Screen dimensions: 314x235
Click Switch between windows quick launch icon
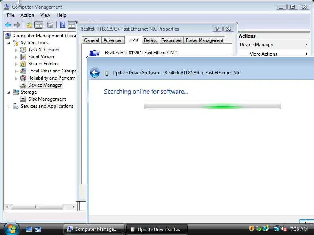pos(38,229)
